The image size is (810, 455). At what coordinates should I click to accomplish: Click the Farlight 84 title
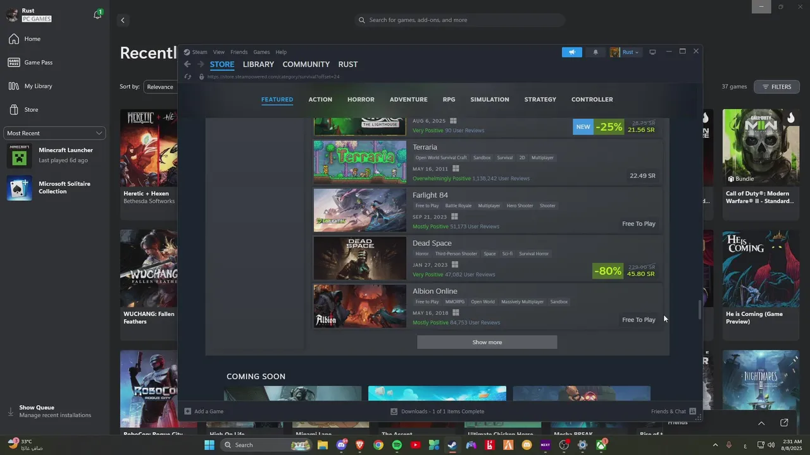click(x=430, y=195)
